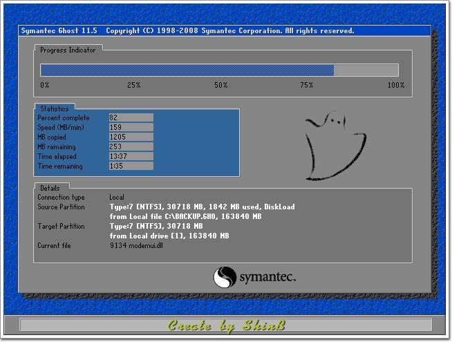Click the 'symantec.' wordmark text

pos(267,278)
